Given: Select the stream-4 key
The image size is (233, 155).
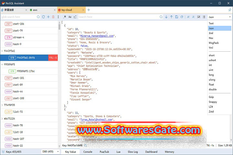Looking at the screenshot, I should (x=29, y=37).
